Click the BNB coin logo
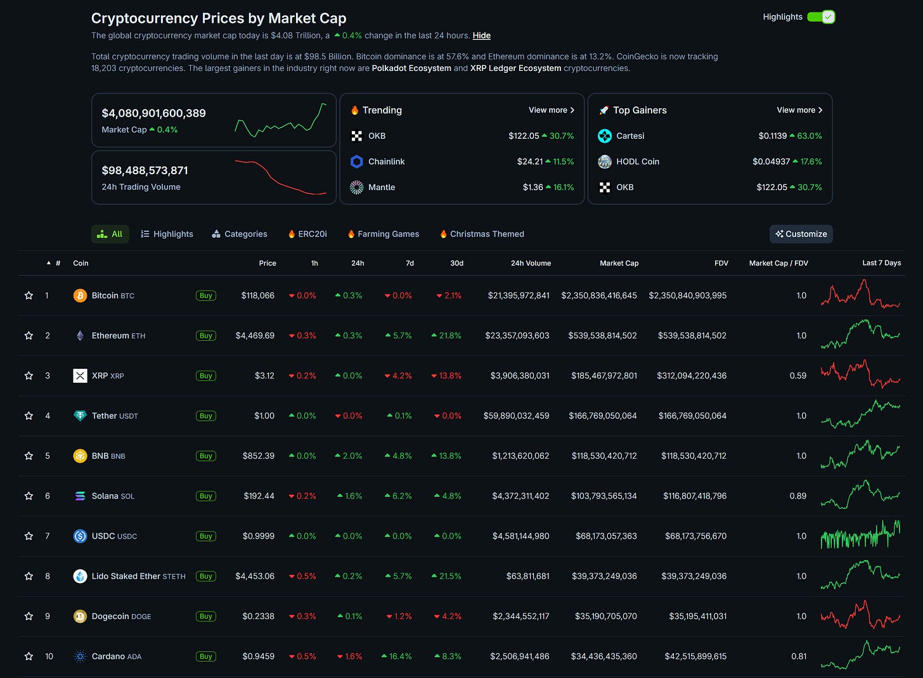 [80, 456]
